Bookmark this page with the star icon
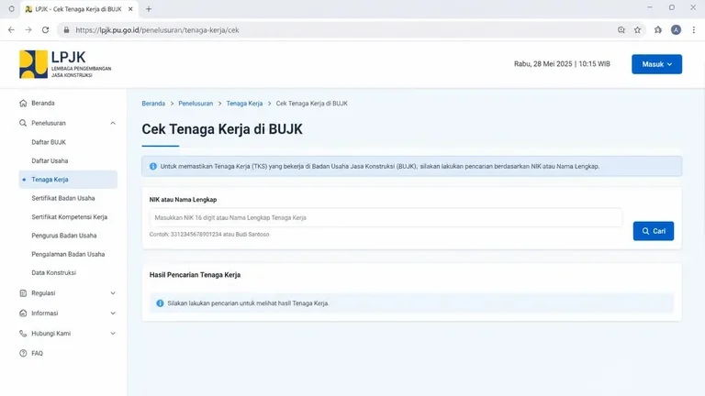The height and width of the screenshot is (396, 705). pos(638,30)
